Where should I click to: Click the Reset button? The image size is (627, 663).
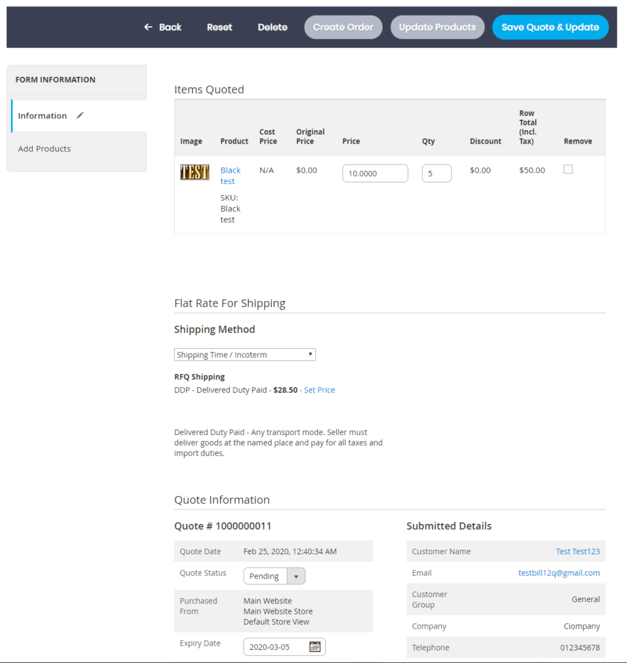click(x=220, y=27)
